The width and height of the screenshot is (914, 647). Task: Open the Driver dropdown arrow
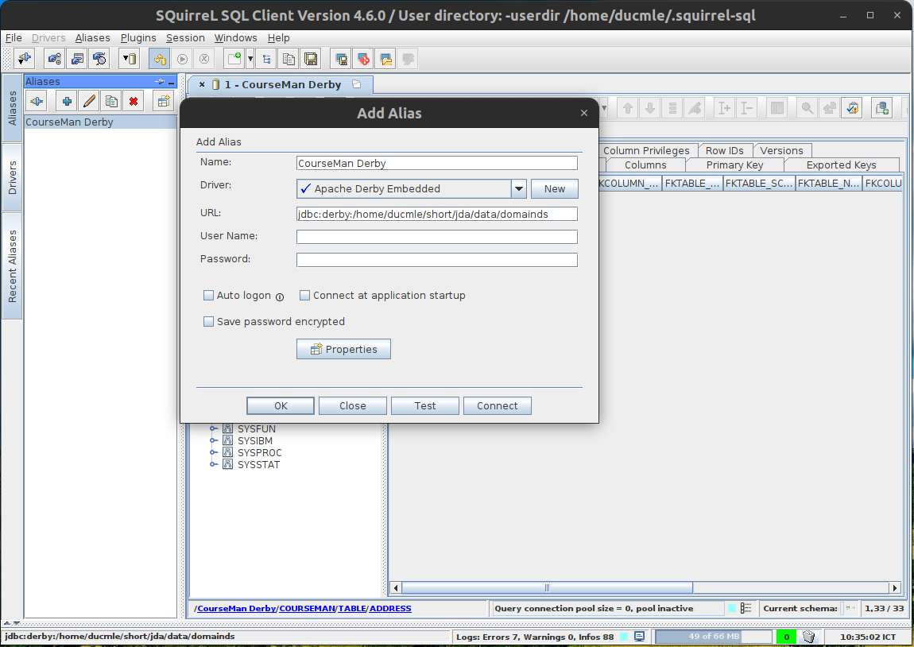pos(519,189)
